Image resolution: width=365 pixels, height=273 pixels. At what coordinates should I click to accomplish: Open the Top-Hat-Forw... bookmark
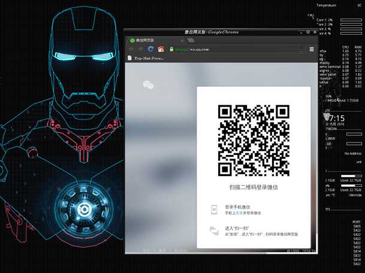click(x=146, y=58)
